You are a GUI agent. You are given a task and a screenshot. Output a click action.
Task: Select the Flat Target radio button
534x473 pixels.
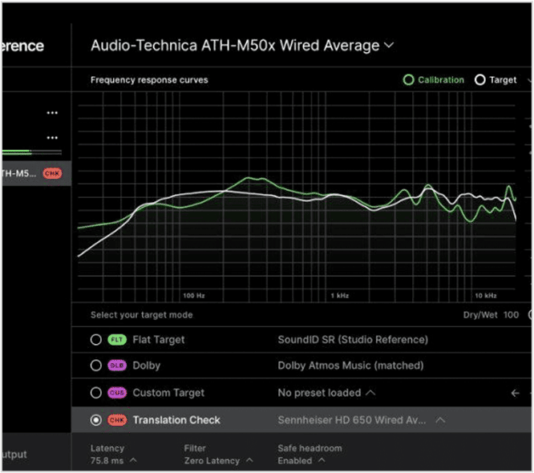pyautogui.click(x=96, y=340)
